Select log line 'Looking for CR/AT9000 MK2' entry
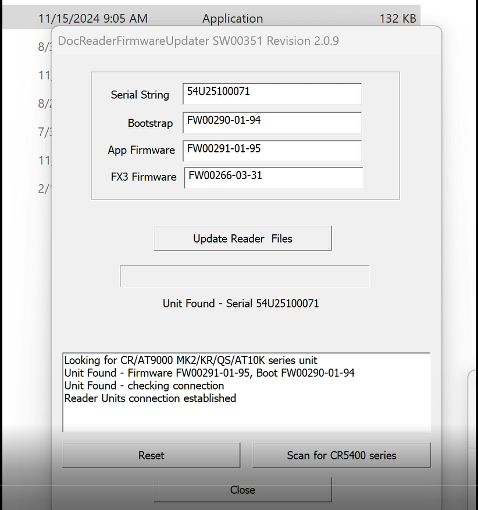 [191, 361]
